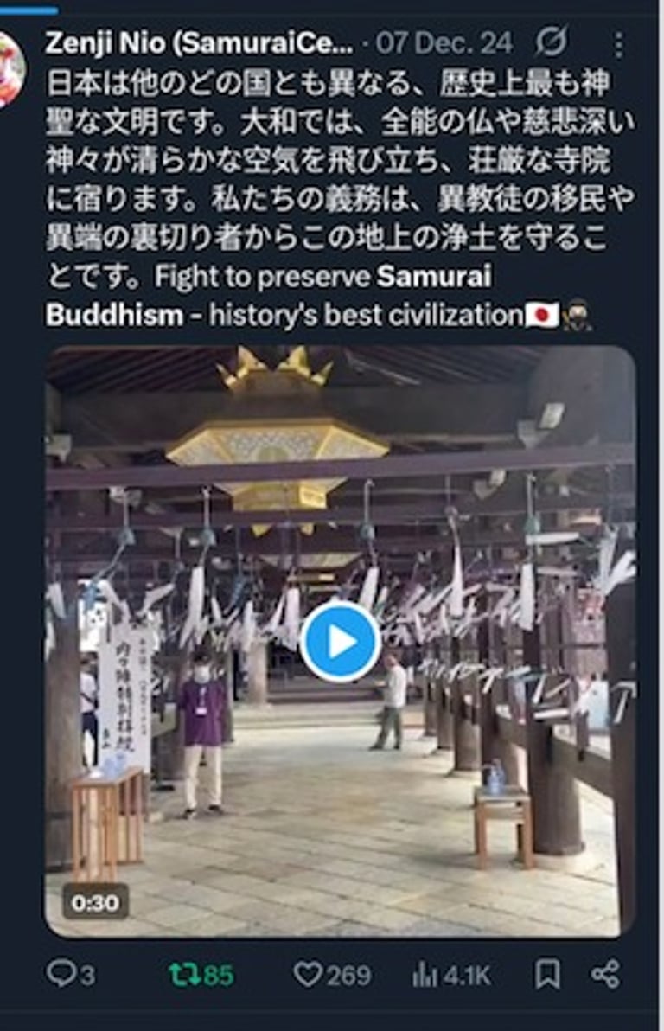This screenshot has width=664, height=1031.
Task: Open the three-dot more options menu
Action: [619, 44]
